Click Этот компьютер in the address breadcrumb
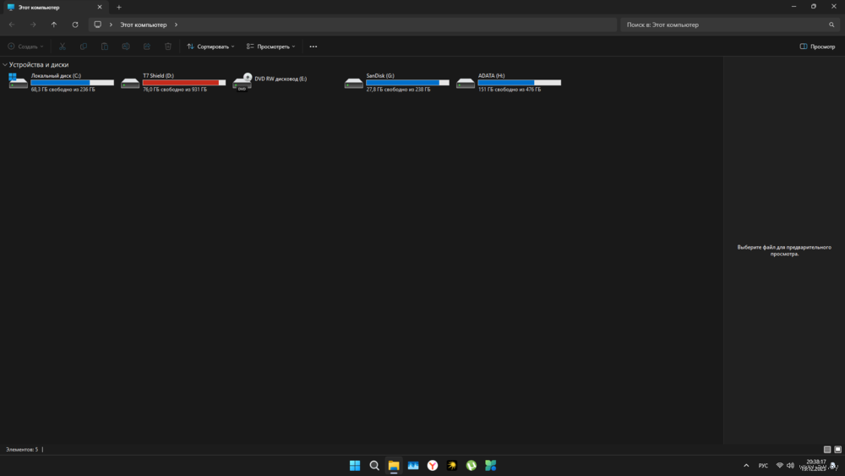The width and height of the screenshot is (845, 476). (x=143, y=25)
